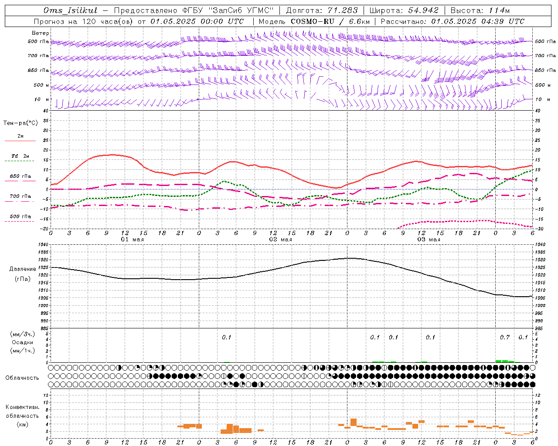Click the text Прогноз на 120 часа(ов)
Screen dimensions: 558x446
coord(84,21)
